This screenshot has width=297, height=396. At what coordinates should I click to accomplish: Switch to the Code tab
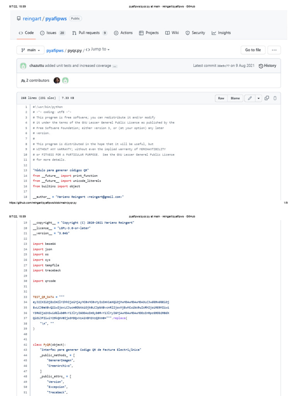click(x=26, y=33)
